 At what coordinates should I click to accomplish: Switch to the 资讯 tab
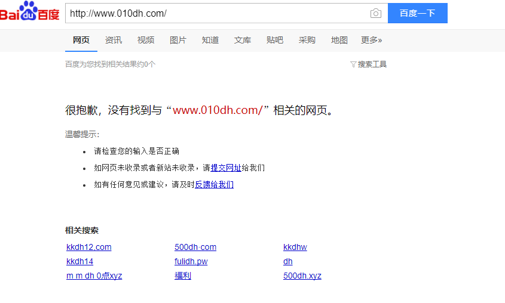tap(114, 40)
